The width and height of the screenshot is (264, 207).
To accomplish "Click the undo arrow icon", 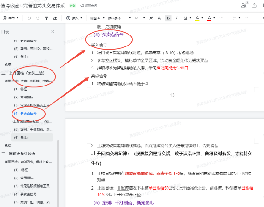I will 29,18.
